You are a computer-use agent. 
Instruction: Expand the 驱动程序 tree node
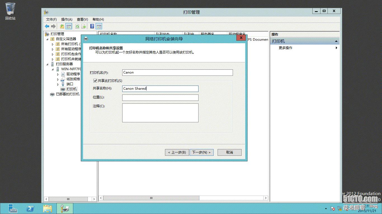pyautogui.click(x=58, y=74)
